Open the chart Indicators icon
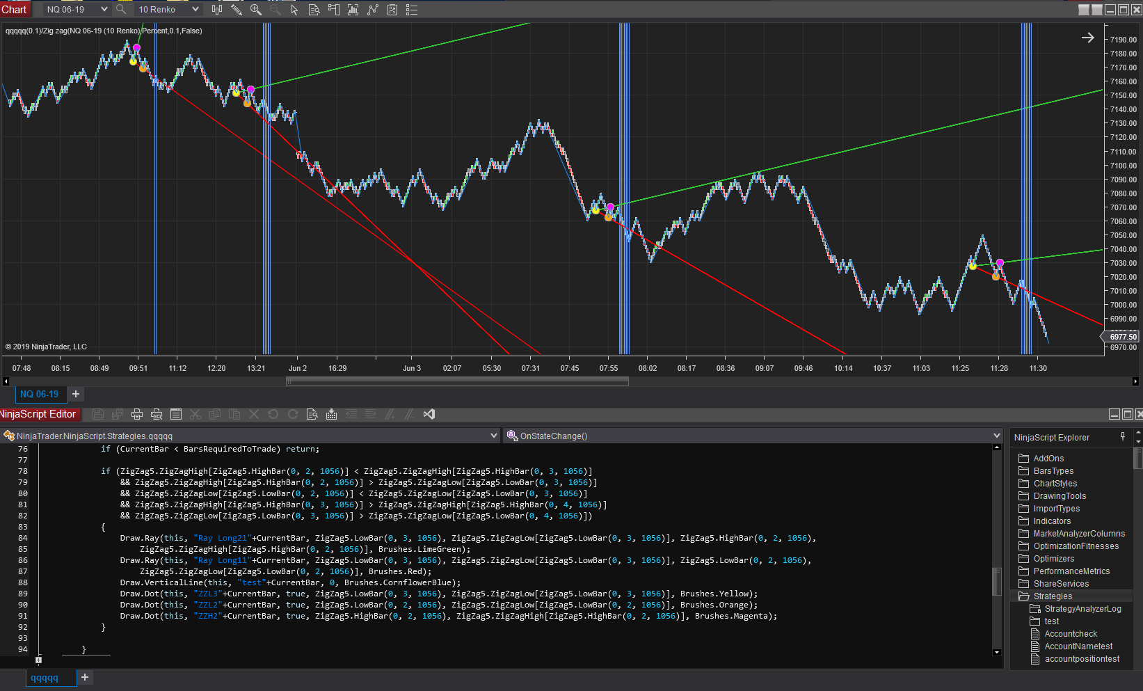This screenshot has width=1143, height=691. point(353,10)
